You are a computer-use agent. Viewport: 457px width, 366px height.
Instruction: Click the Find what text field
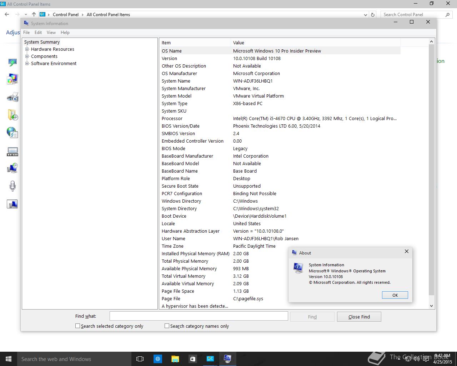click(x=199, y=316)
